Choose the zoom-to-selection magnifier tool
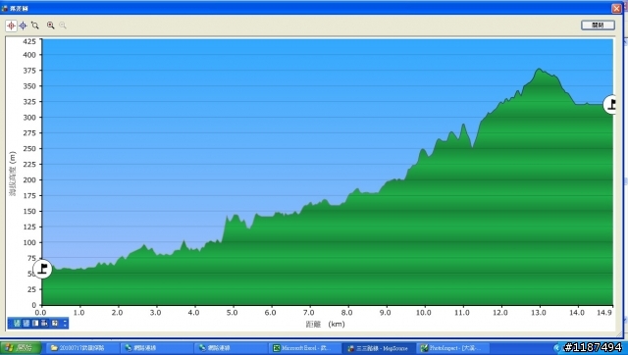The height and width of the screenshot is (355, 628). click(35, 25)
